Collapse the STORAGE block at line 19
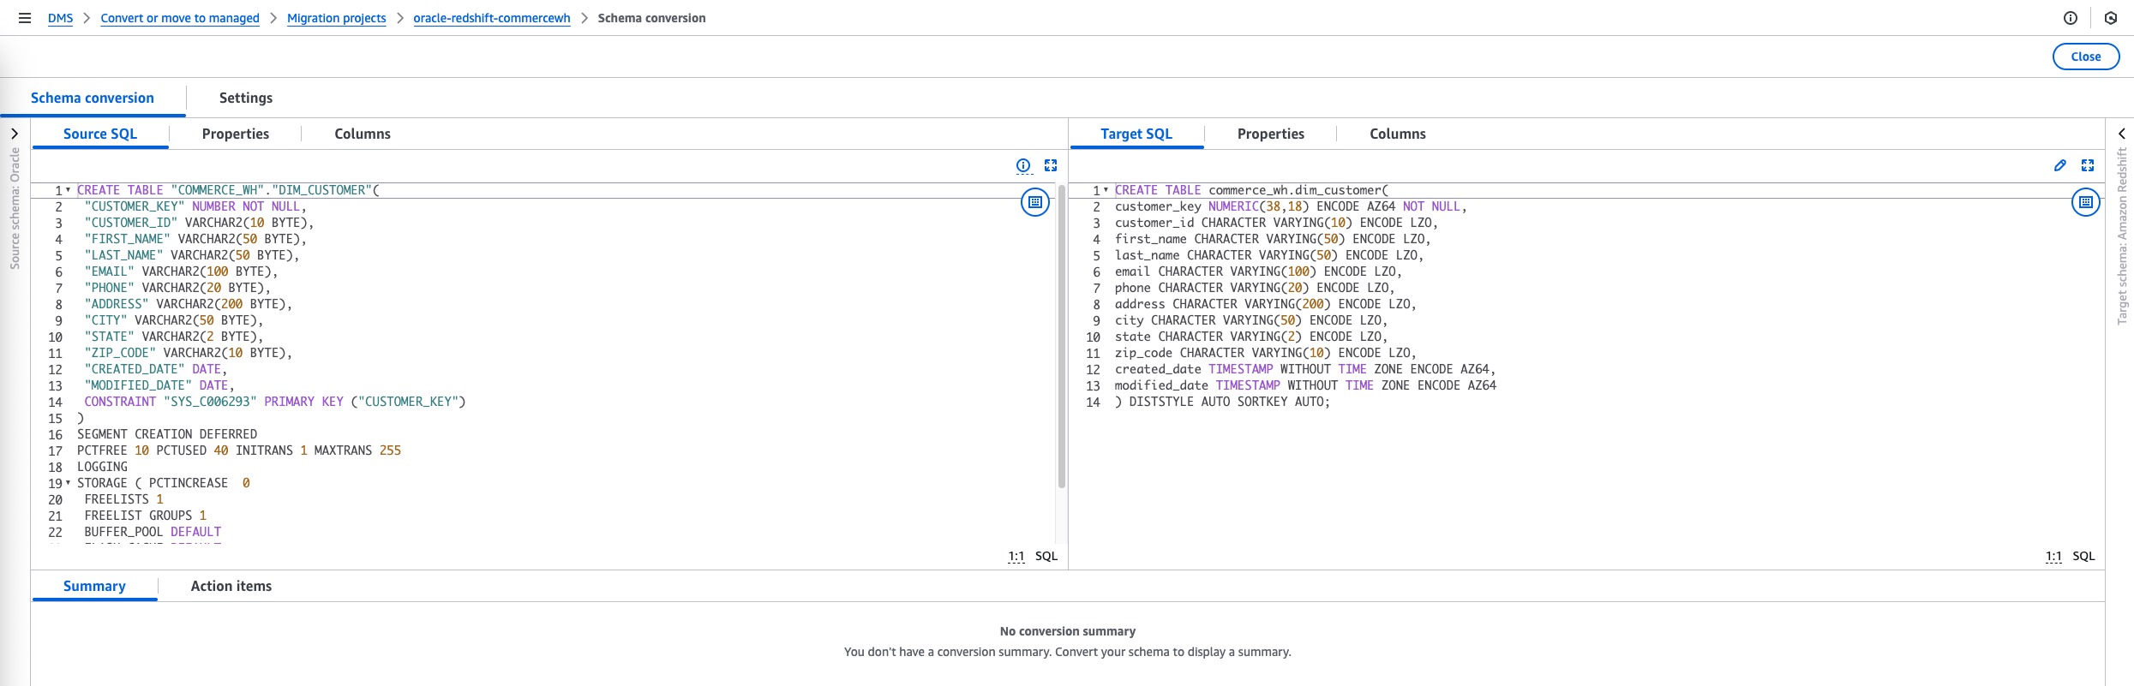 (69, 483)
